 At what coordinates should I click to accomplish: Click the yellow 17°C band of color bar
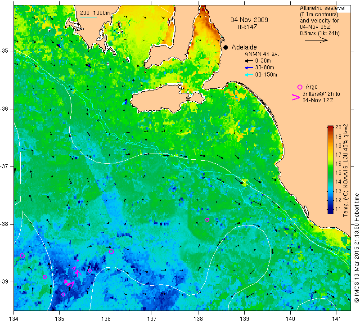click(330, 155)
